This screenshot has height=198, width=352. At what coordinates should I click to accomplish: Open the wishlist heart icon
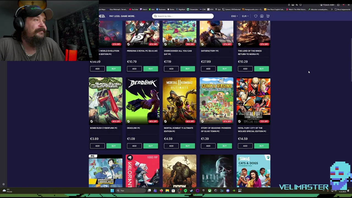(x=256, y=16)
